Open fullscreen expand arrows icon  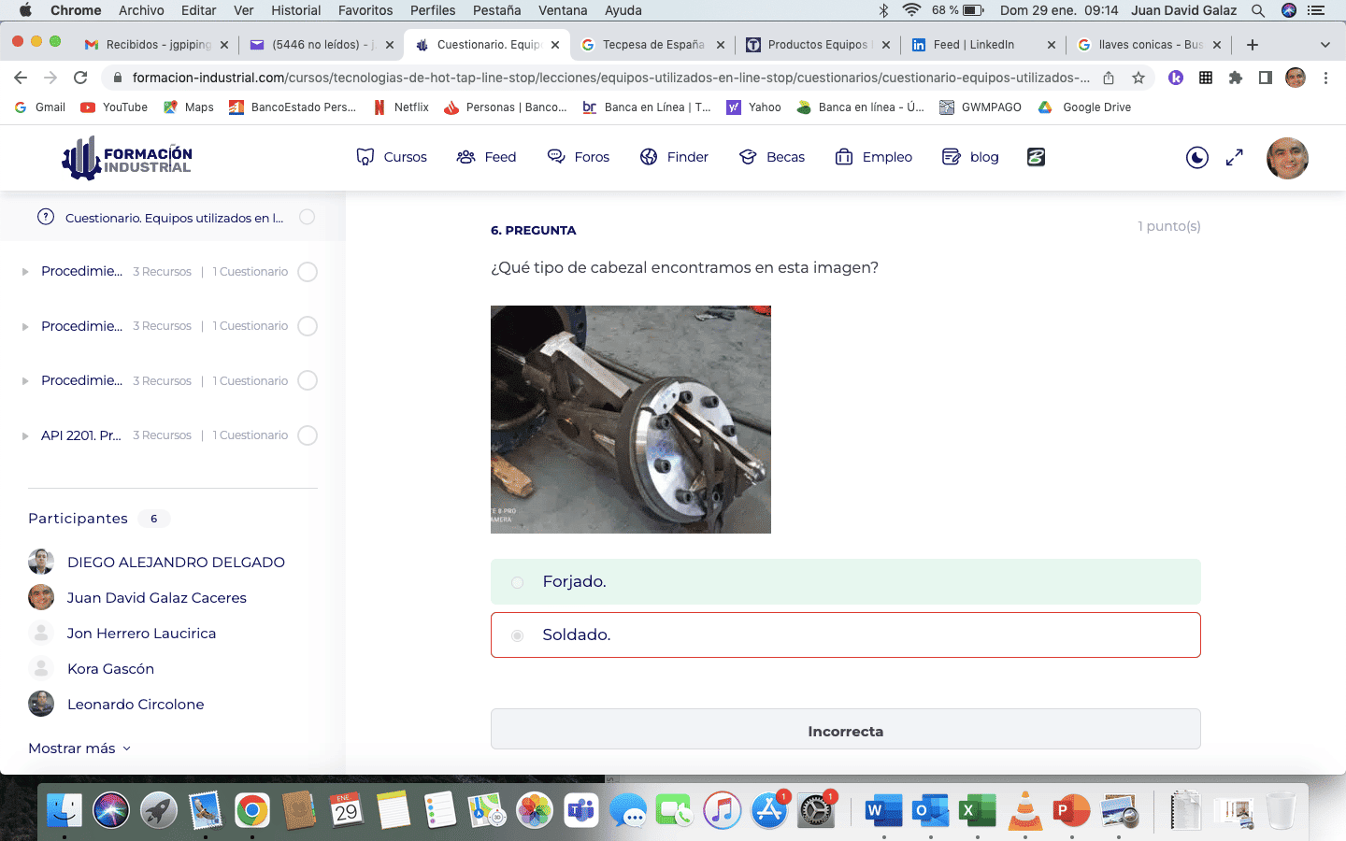coord(1235,158)
